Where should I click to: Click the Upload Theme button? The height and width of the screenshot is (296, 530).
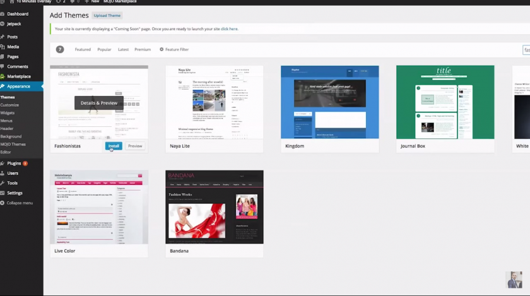[x=107, y=16]
